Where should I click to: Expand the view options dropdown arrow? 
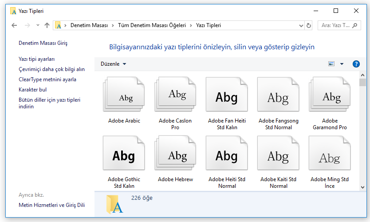click(342, 64)
